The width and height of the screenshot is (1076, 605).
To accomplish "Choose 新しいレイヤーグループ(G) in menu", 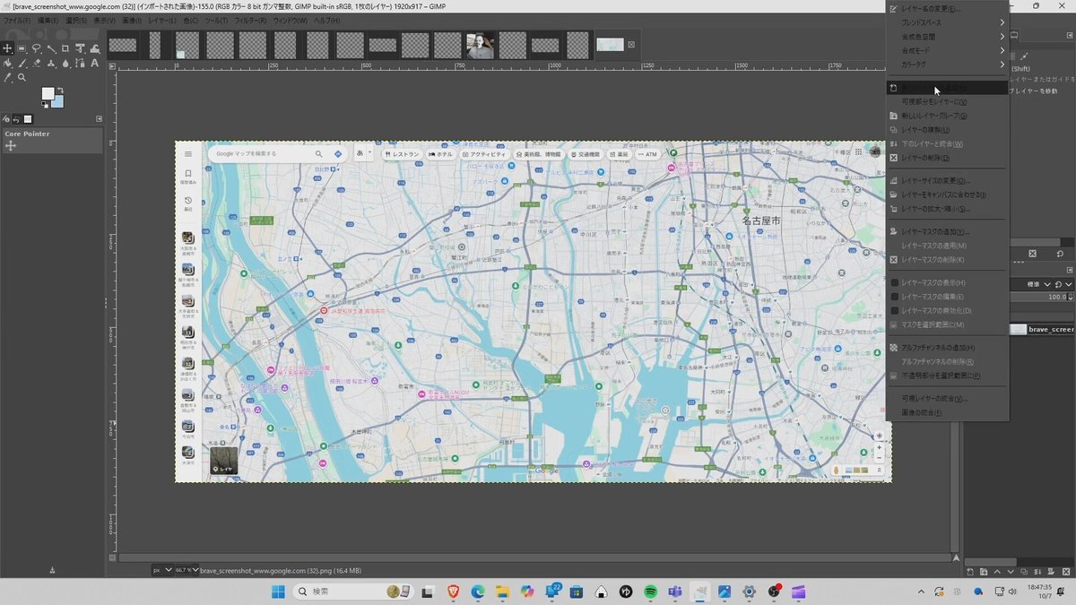I will pyautogui.click(x=947, y=116).
